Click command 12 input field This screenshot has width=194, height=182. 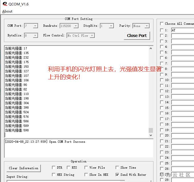coord(183,91)
